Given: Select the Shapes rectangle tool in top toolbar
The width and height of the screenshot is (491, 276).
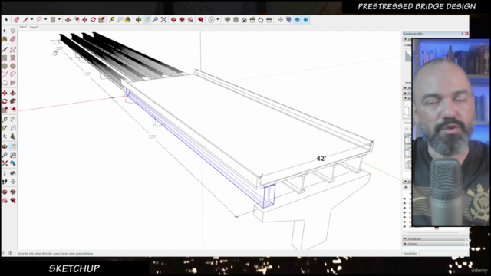Looking at the screenshot, I should tap(53, 20).
